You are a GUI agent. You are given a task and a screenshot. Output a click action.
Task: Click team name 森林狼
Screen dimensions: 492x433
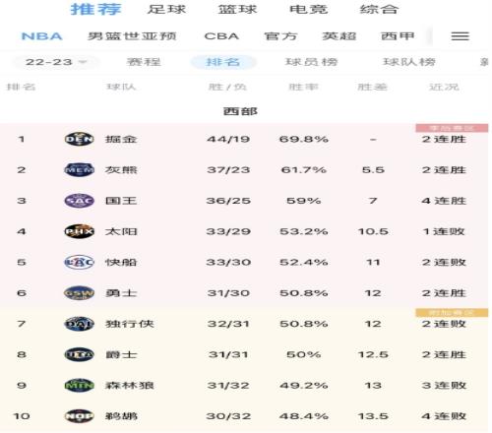(x=130, y=385)
